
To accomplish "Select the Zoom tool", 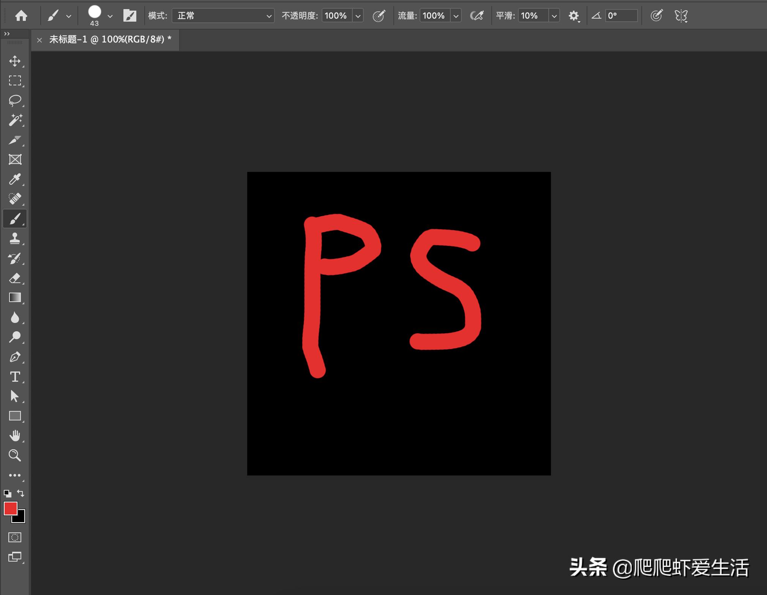I will tap(15, 455).
